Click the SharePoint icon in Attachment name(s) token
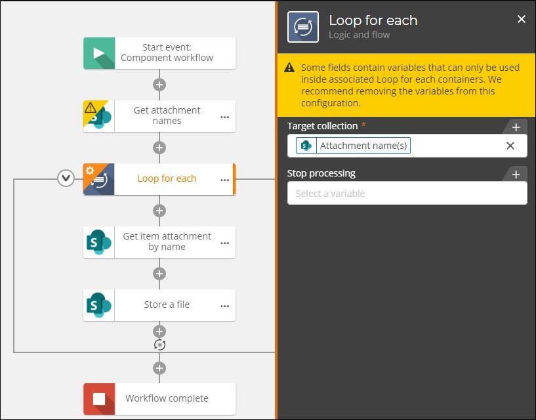 point(306,146)
